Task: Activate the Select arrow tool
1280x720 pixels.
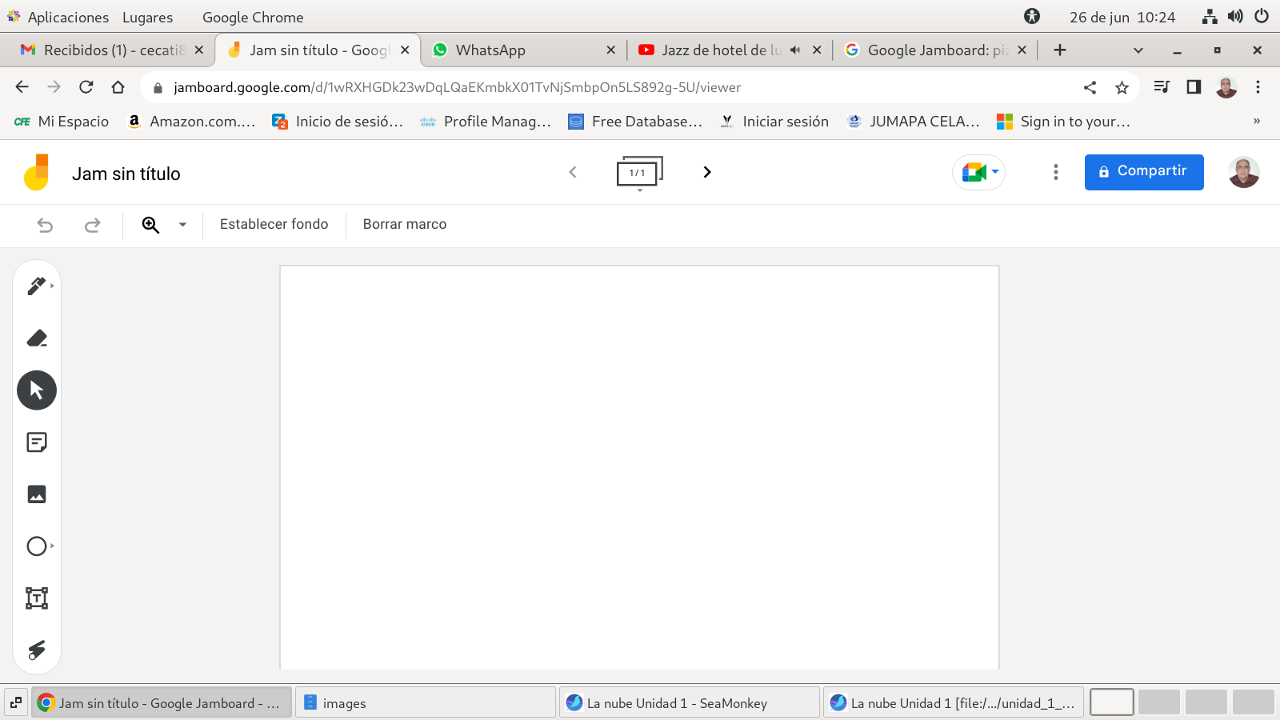Action: [37, 390]
